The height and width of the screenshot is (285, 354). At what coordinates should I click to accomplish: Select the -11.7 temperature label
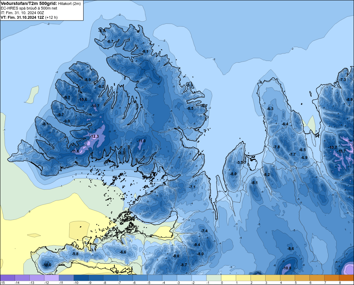341,151
